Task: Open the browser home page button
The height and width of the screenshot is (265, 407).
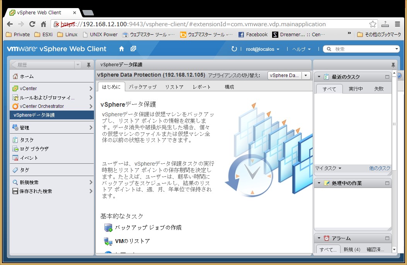Action: [43, 24]
